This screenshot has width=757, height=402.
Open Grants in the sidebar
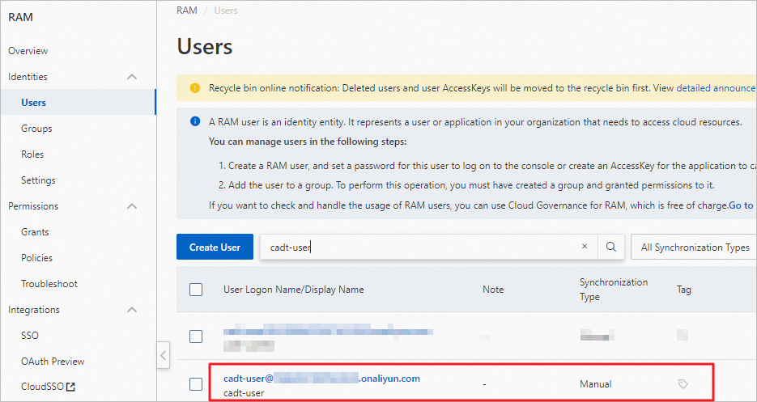click(35, 232)
